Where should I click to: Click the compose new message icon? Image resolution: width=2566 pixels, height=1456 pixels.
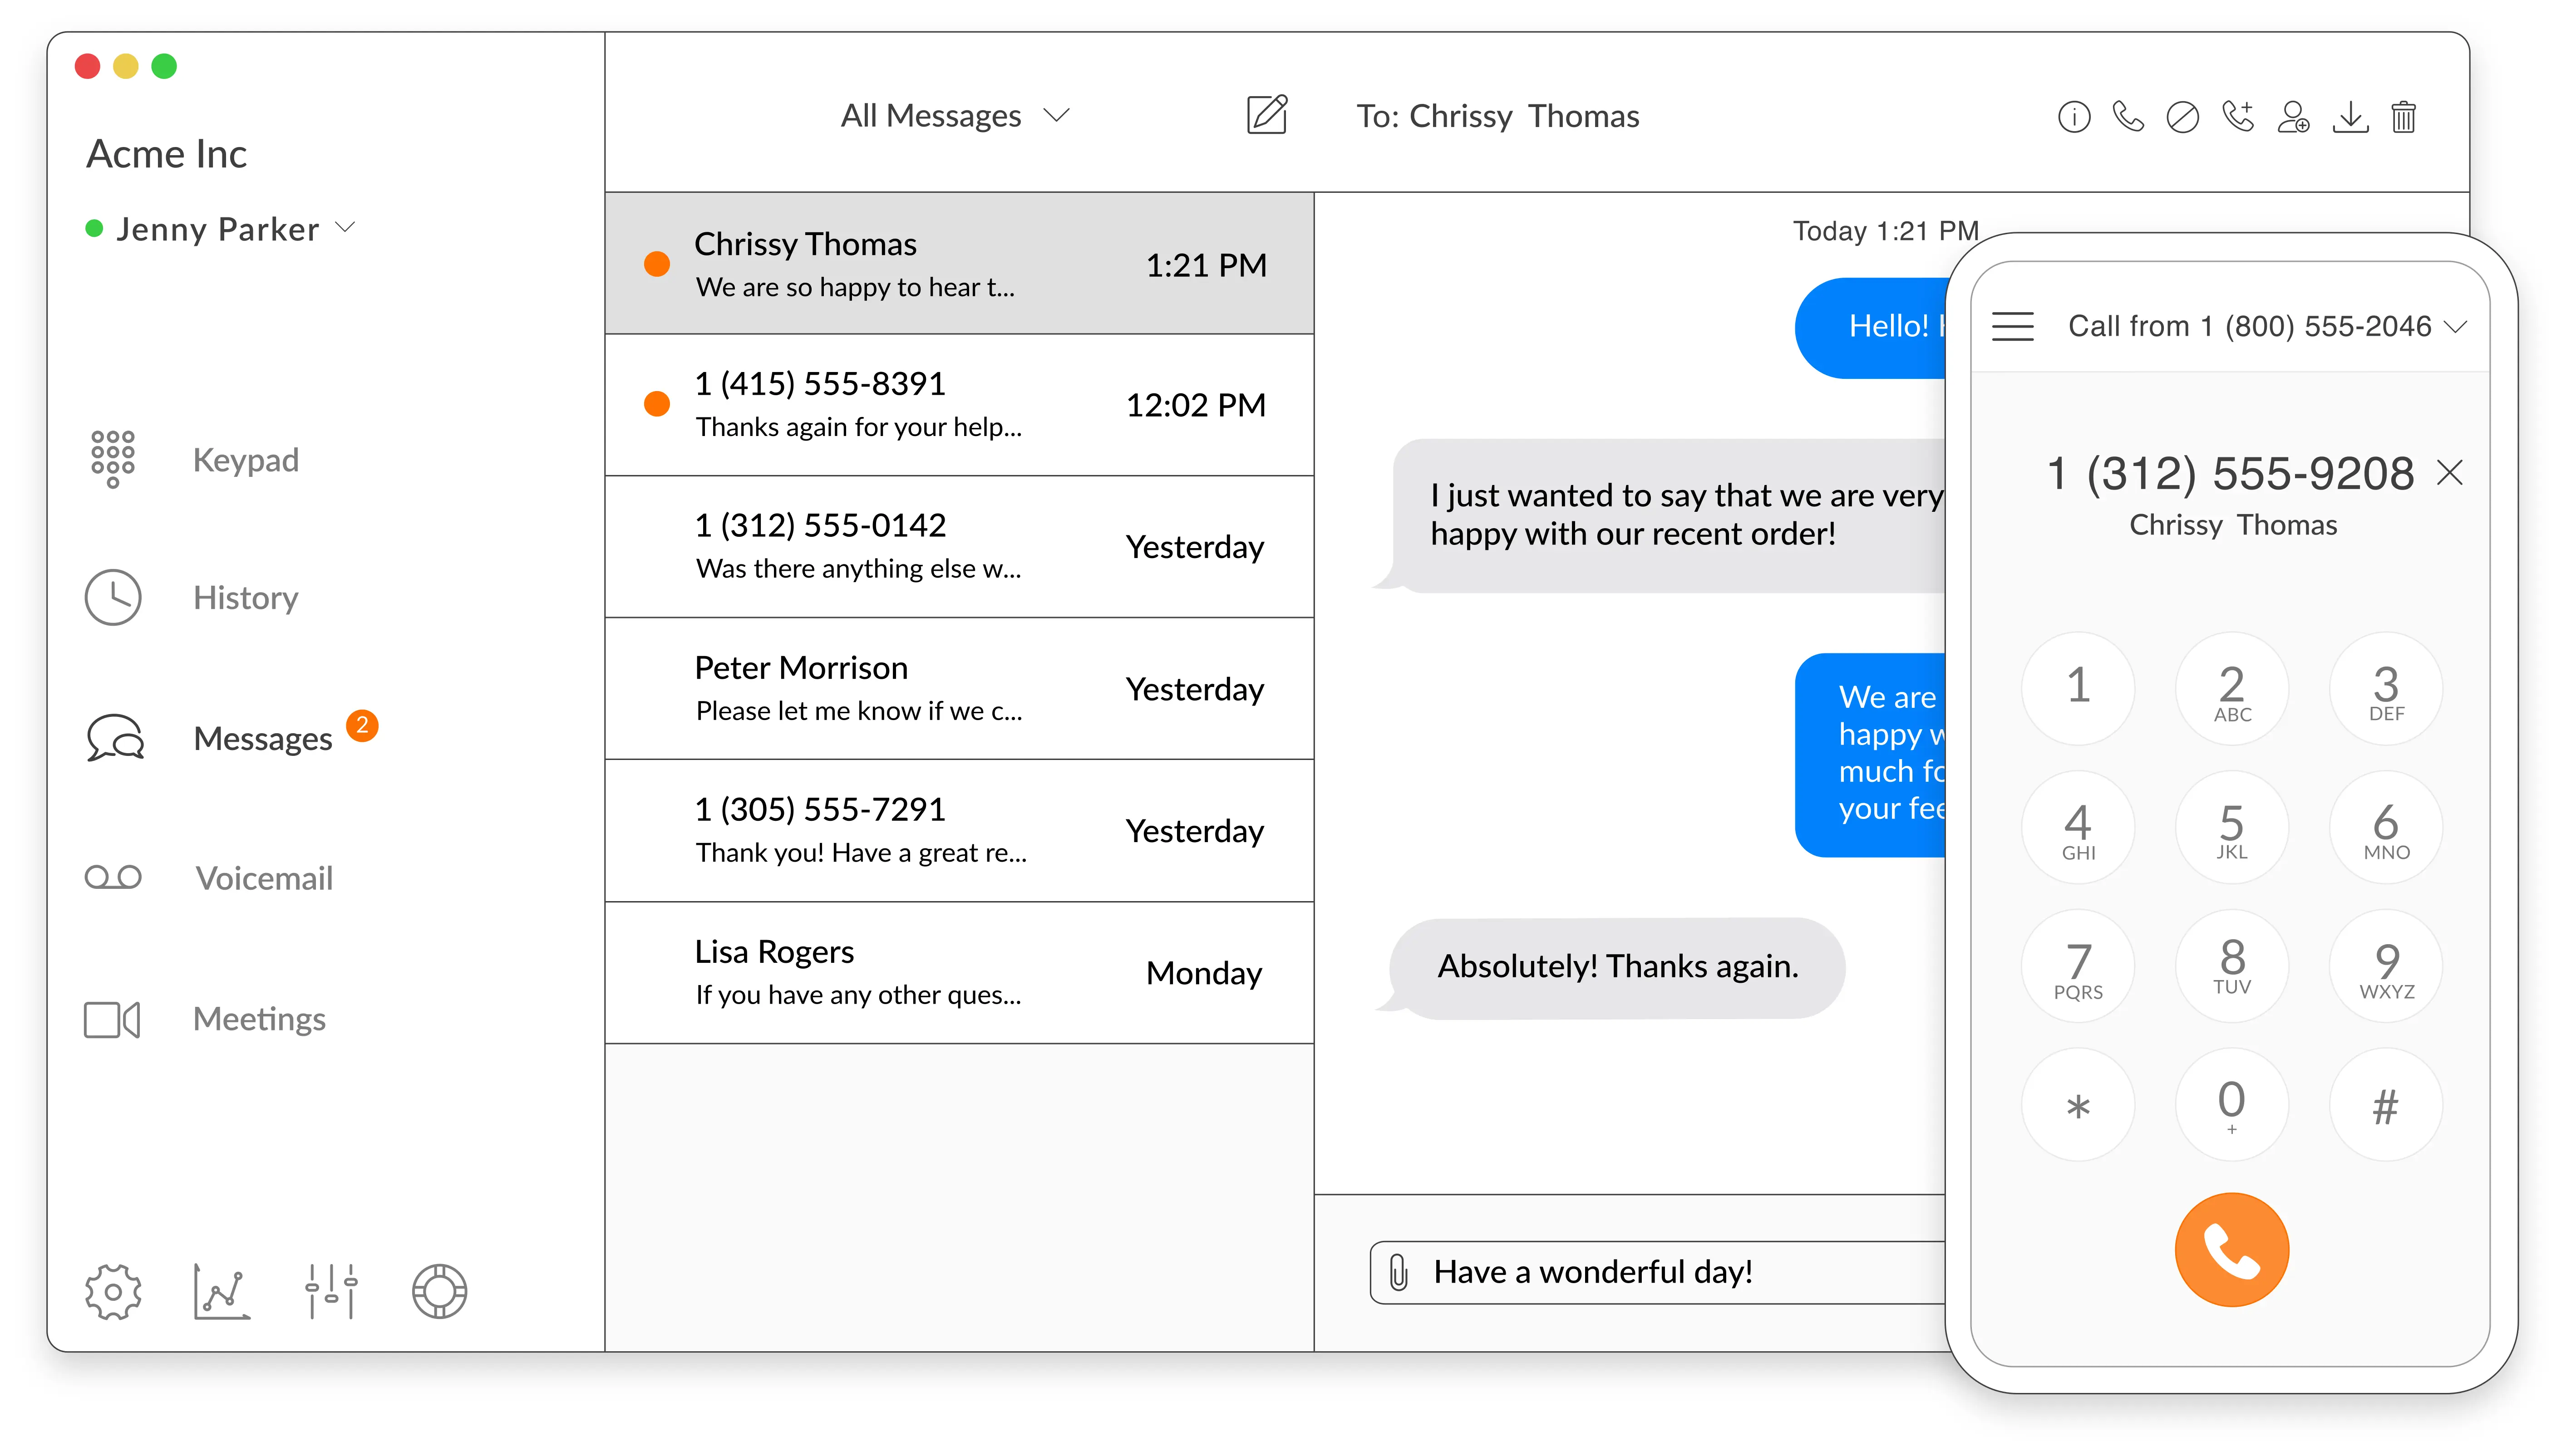point(1266,115)
